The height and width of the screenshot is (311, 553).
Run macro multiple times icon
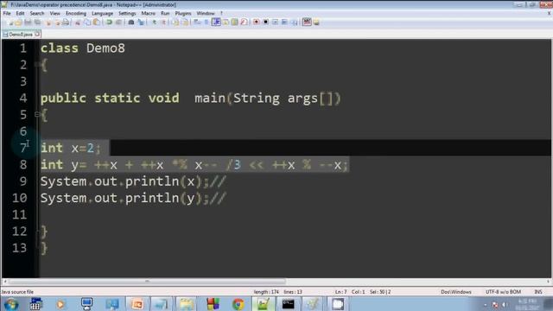[284, 22]
